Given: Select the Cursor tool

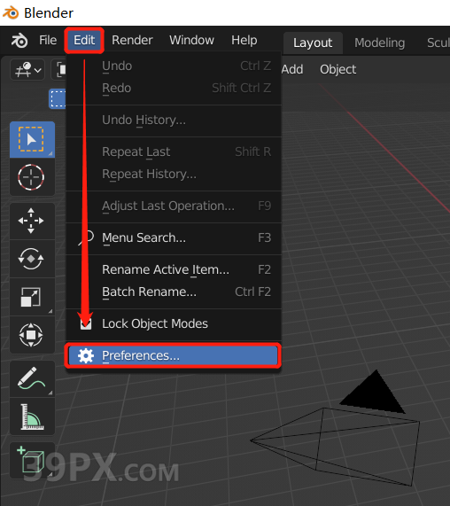Looking at the screenshot, I should point(32,177).
